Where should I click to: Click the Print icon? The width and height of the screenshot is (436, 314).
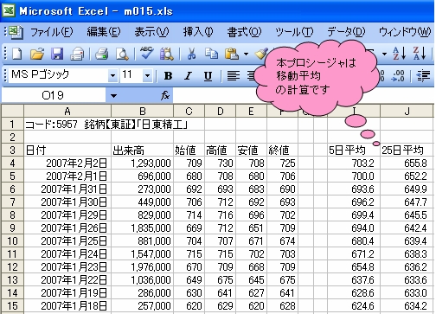(101, 54)
